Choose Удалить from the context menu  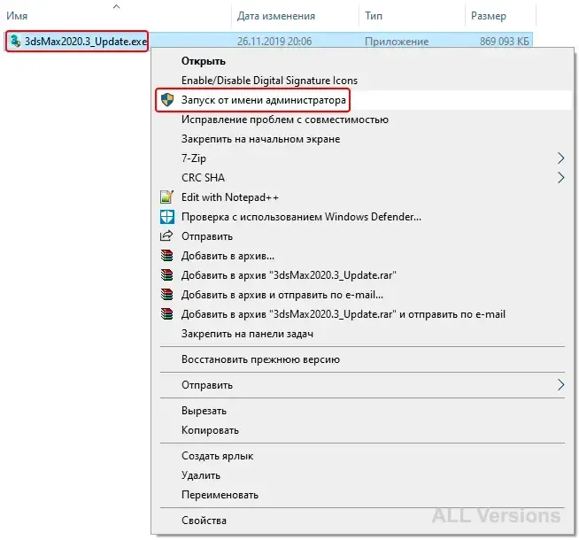coord(201,475)
